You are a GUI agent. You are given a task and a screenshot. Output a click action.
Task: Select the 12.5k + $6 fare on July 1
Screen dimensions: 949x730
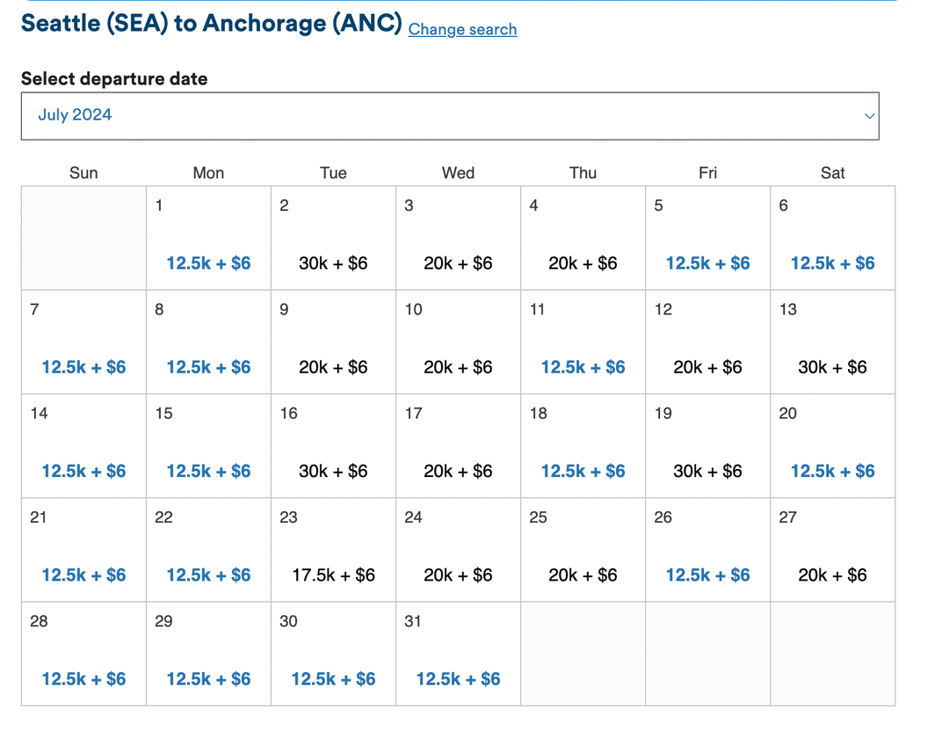[x=207, y=263]
